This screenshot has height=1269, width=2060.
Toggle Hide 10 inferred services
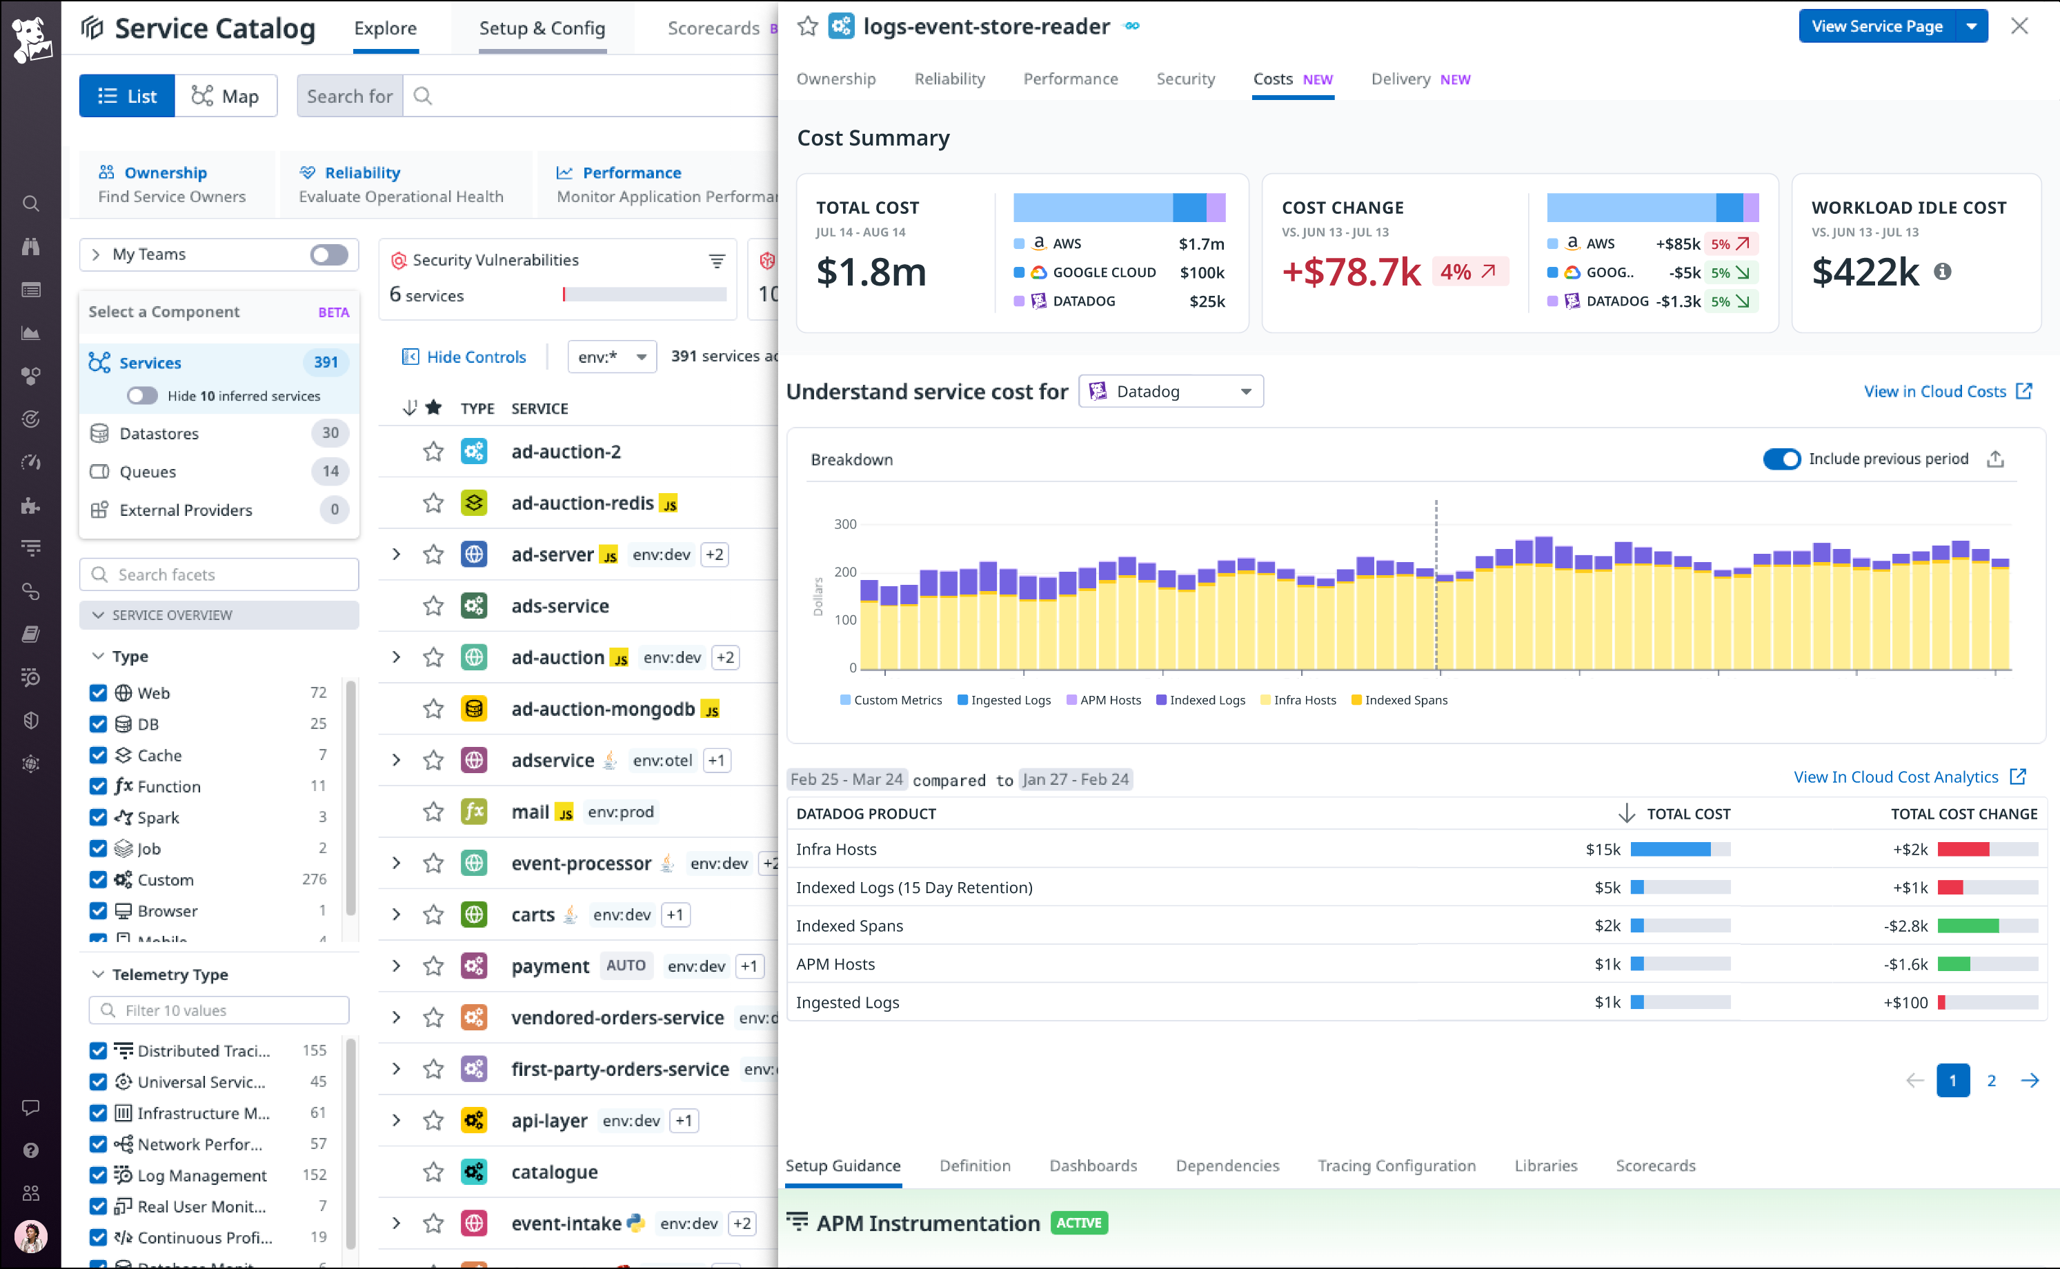click(142, 395)
